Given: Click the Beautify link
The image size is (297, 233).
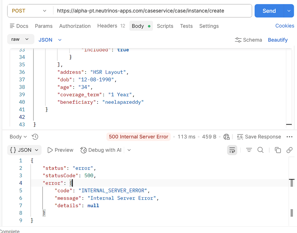Looking at the screenshot, I should coord(278,40).
